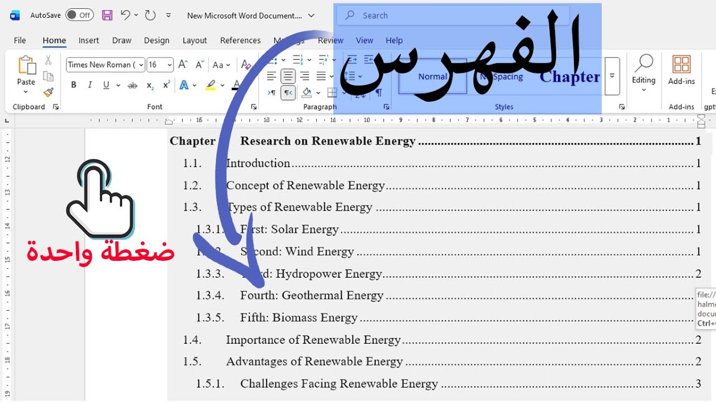Image resolution: width=716 pixels, height=403 pixels.
Task: Toggle Underline formatting
Action: [x=106, y=85]
